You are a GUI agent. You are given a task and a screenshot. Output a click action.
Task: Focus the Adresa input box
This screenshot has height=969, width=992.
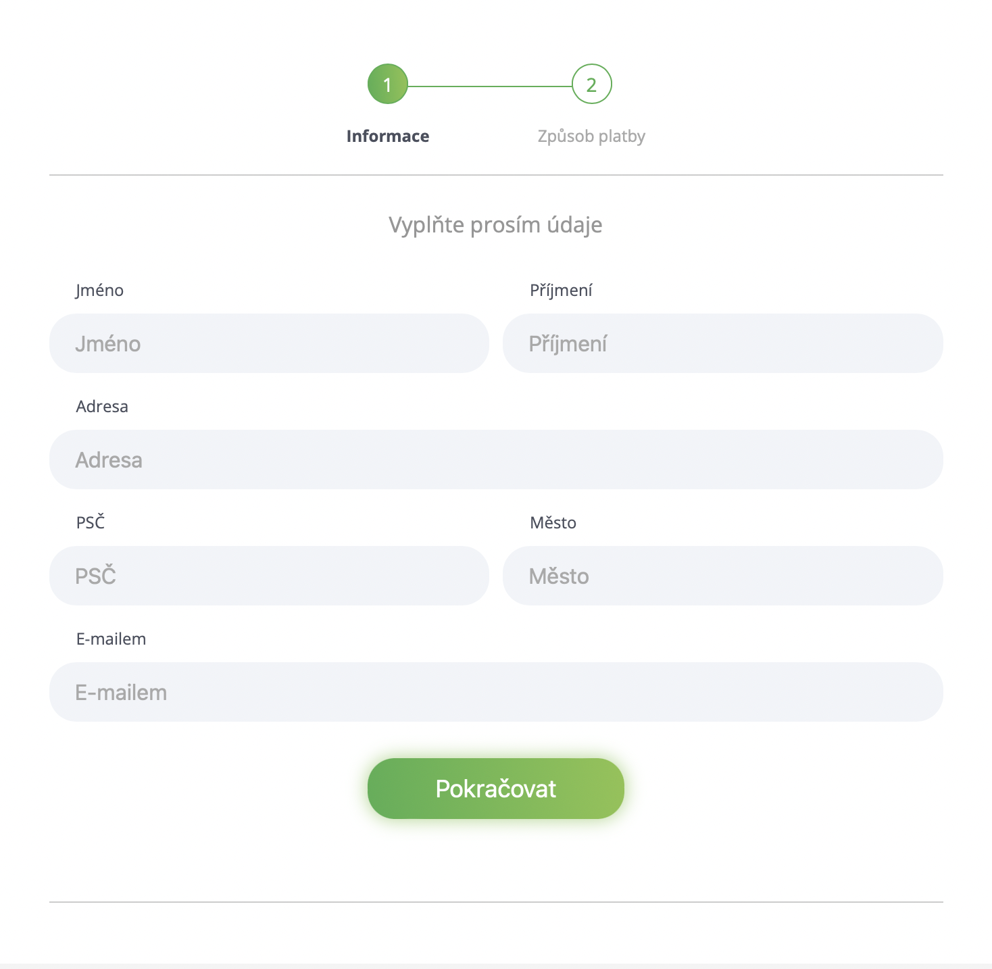pyautogui.click(x=496, y=459)
